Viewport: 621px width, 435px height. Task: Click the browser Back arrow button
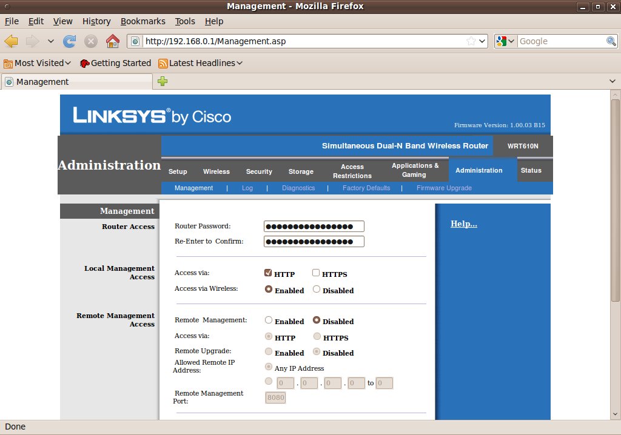tap(12, 41)
